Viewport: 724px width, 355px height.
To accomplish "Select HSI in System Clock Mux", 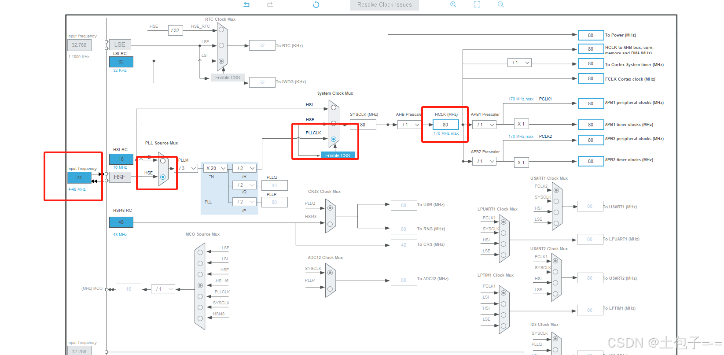I will [x=334, y=107].
